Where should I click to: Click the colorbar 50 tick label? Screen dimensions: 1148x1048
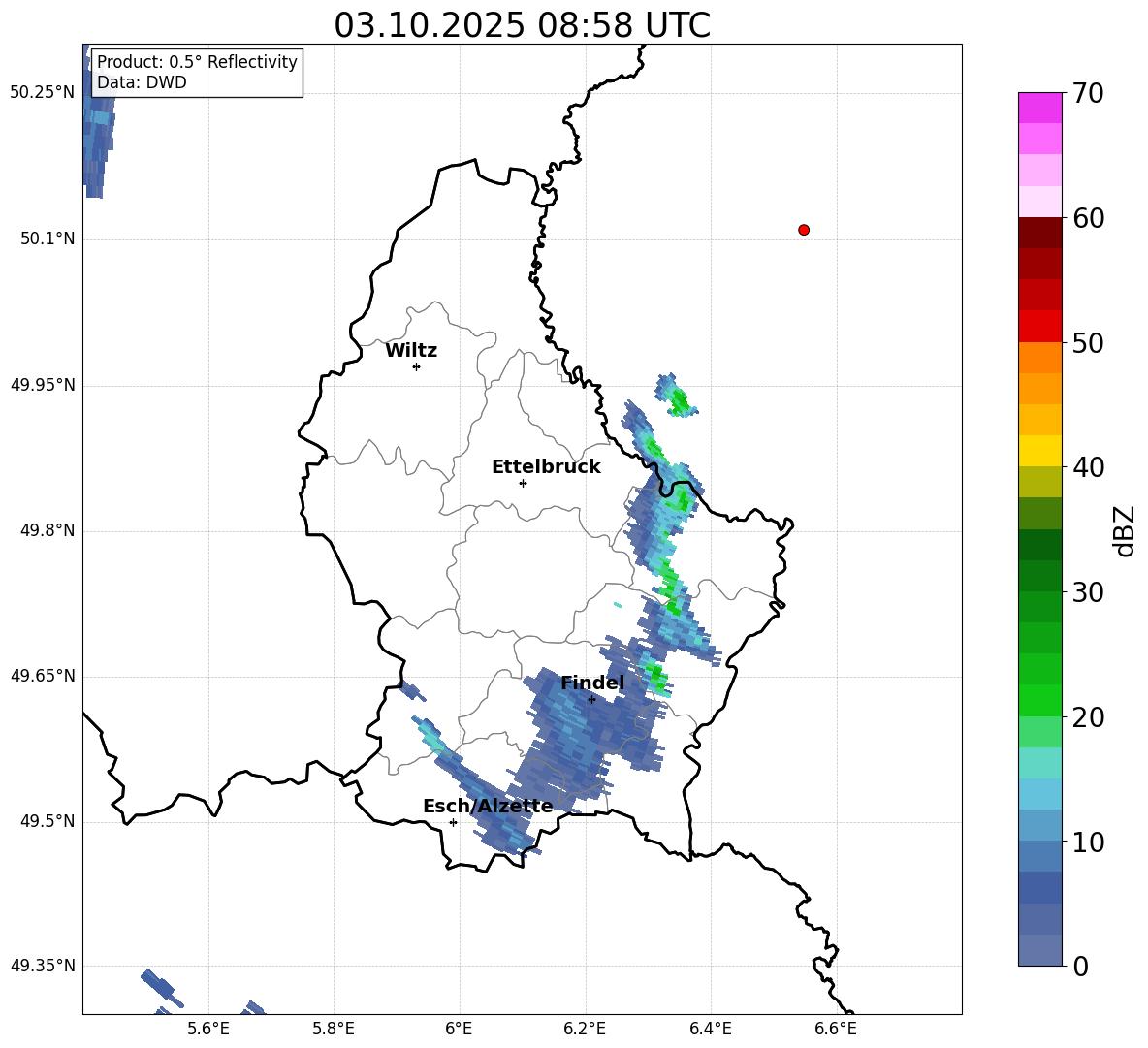click(1088, 342)
